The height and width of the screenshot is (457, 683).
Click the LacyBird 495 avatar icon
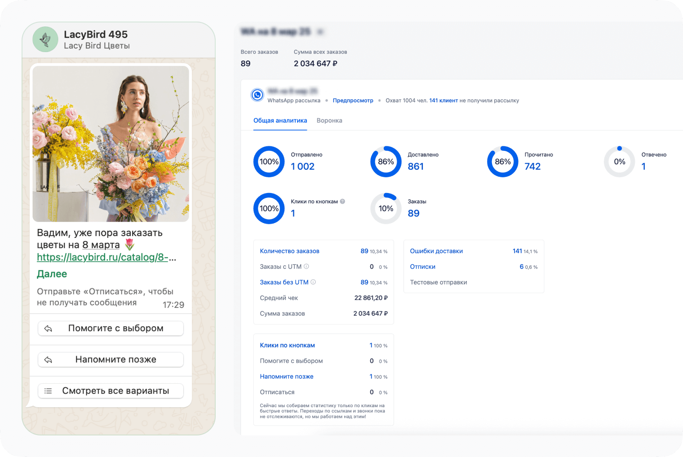click(x=45, y=40)
